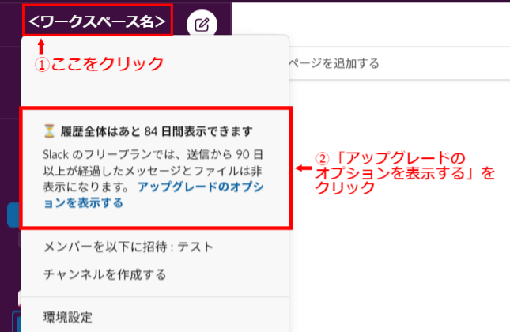Click the compose new message icon
Viewport: 510px width, 332px height.
point(202,25)
